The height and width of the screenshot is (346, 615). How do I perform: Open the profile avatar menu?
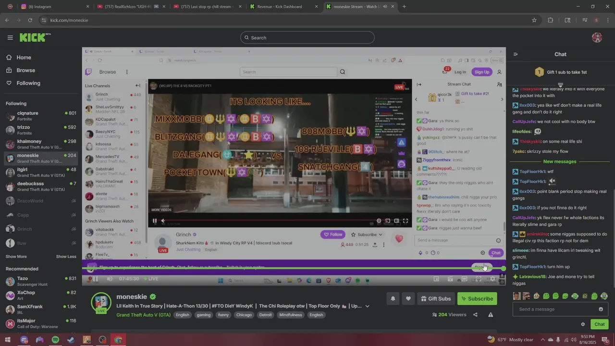tap(597, 37)
